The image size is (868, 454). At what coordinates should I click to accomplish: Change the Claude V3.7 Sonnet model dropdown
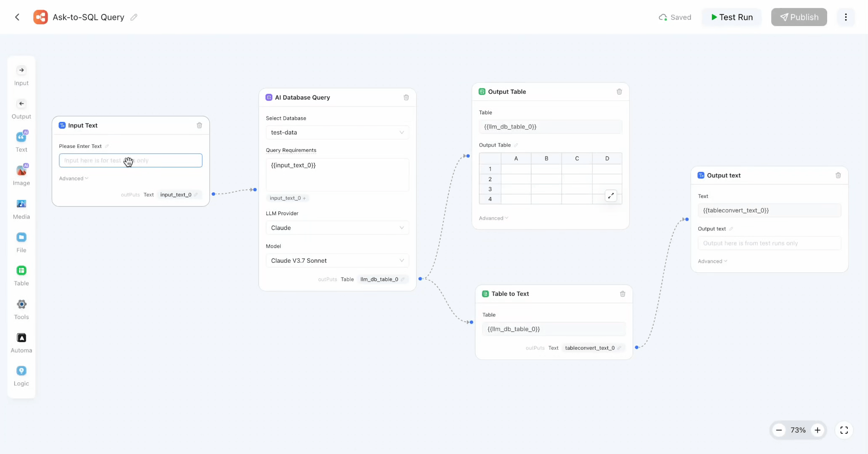click(337, 261)
